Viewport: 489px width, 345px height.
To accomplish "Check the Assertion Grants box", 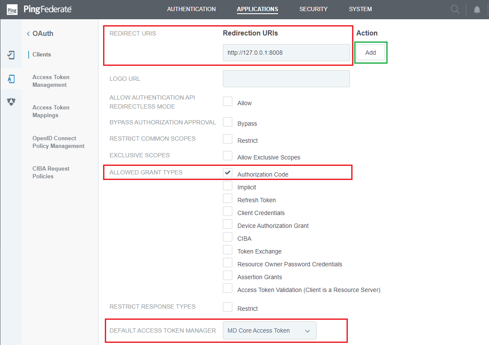I will point(228,275).
